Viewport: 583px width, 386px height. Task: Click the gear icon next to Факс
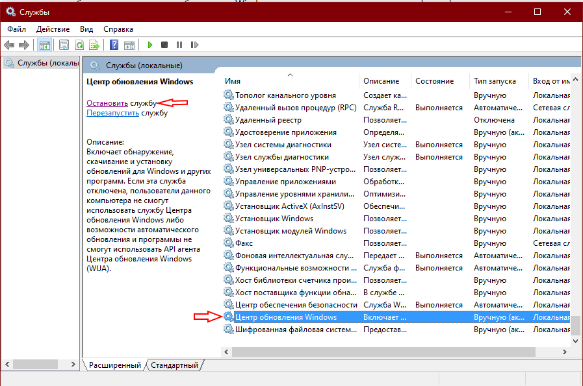pos(228,243)
